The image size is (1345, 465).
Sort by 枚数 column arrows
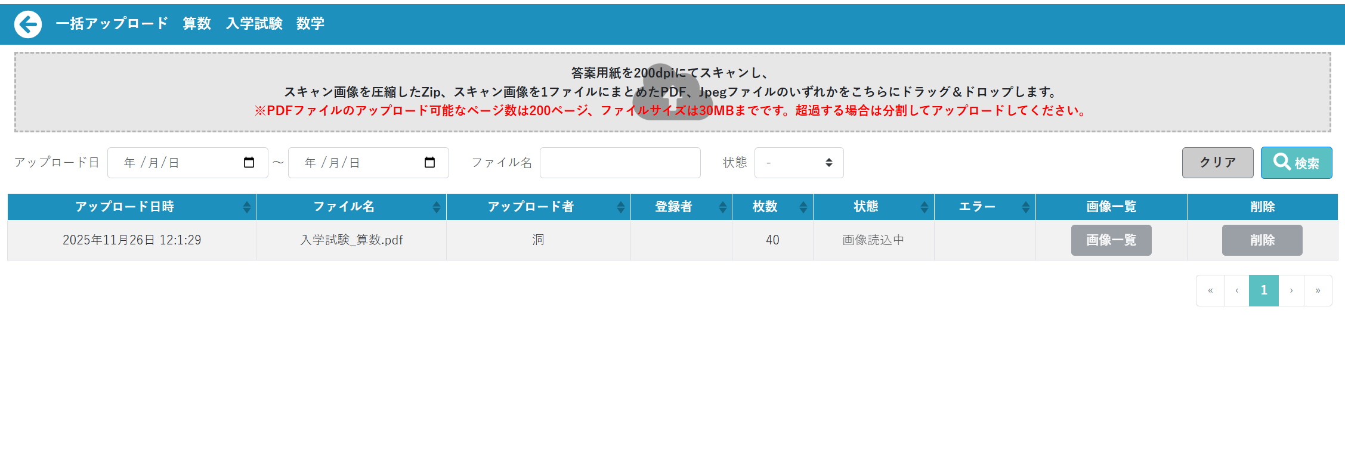pyautogui.click(x=803, y=207)
